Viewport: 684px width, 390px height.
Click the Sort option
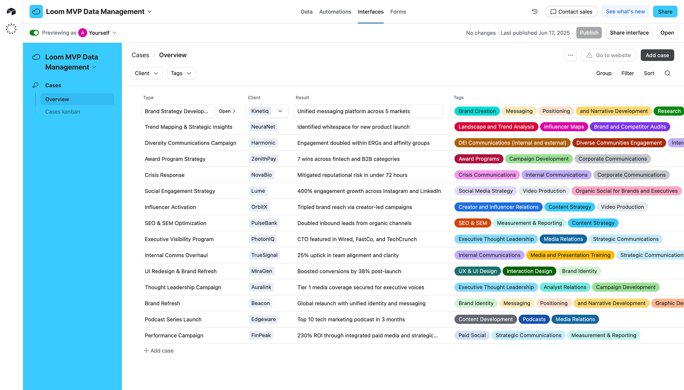tap(649, 73)
